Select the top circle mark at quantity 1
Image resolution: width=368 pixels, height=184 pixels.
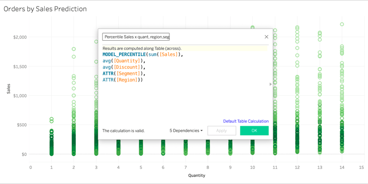coord(51,119)
